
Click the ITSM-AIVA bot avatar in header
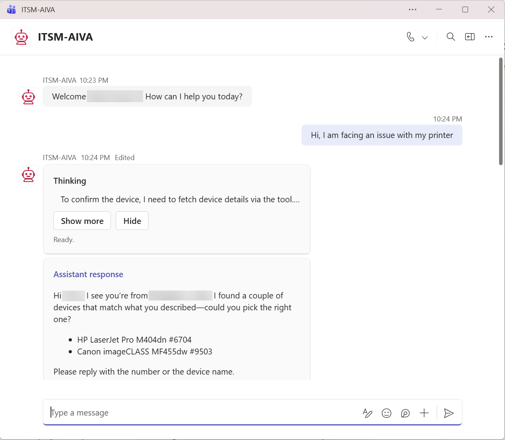coord(21,37)
